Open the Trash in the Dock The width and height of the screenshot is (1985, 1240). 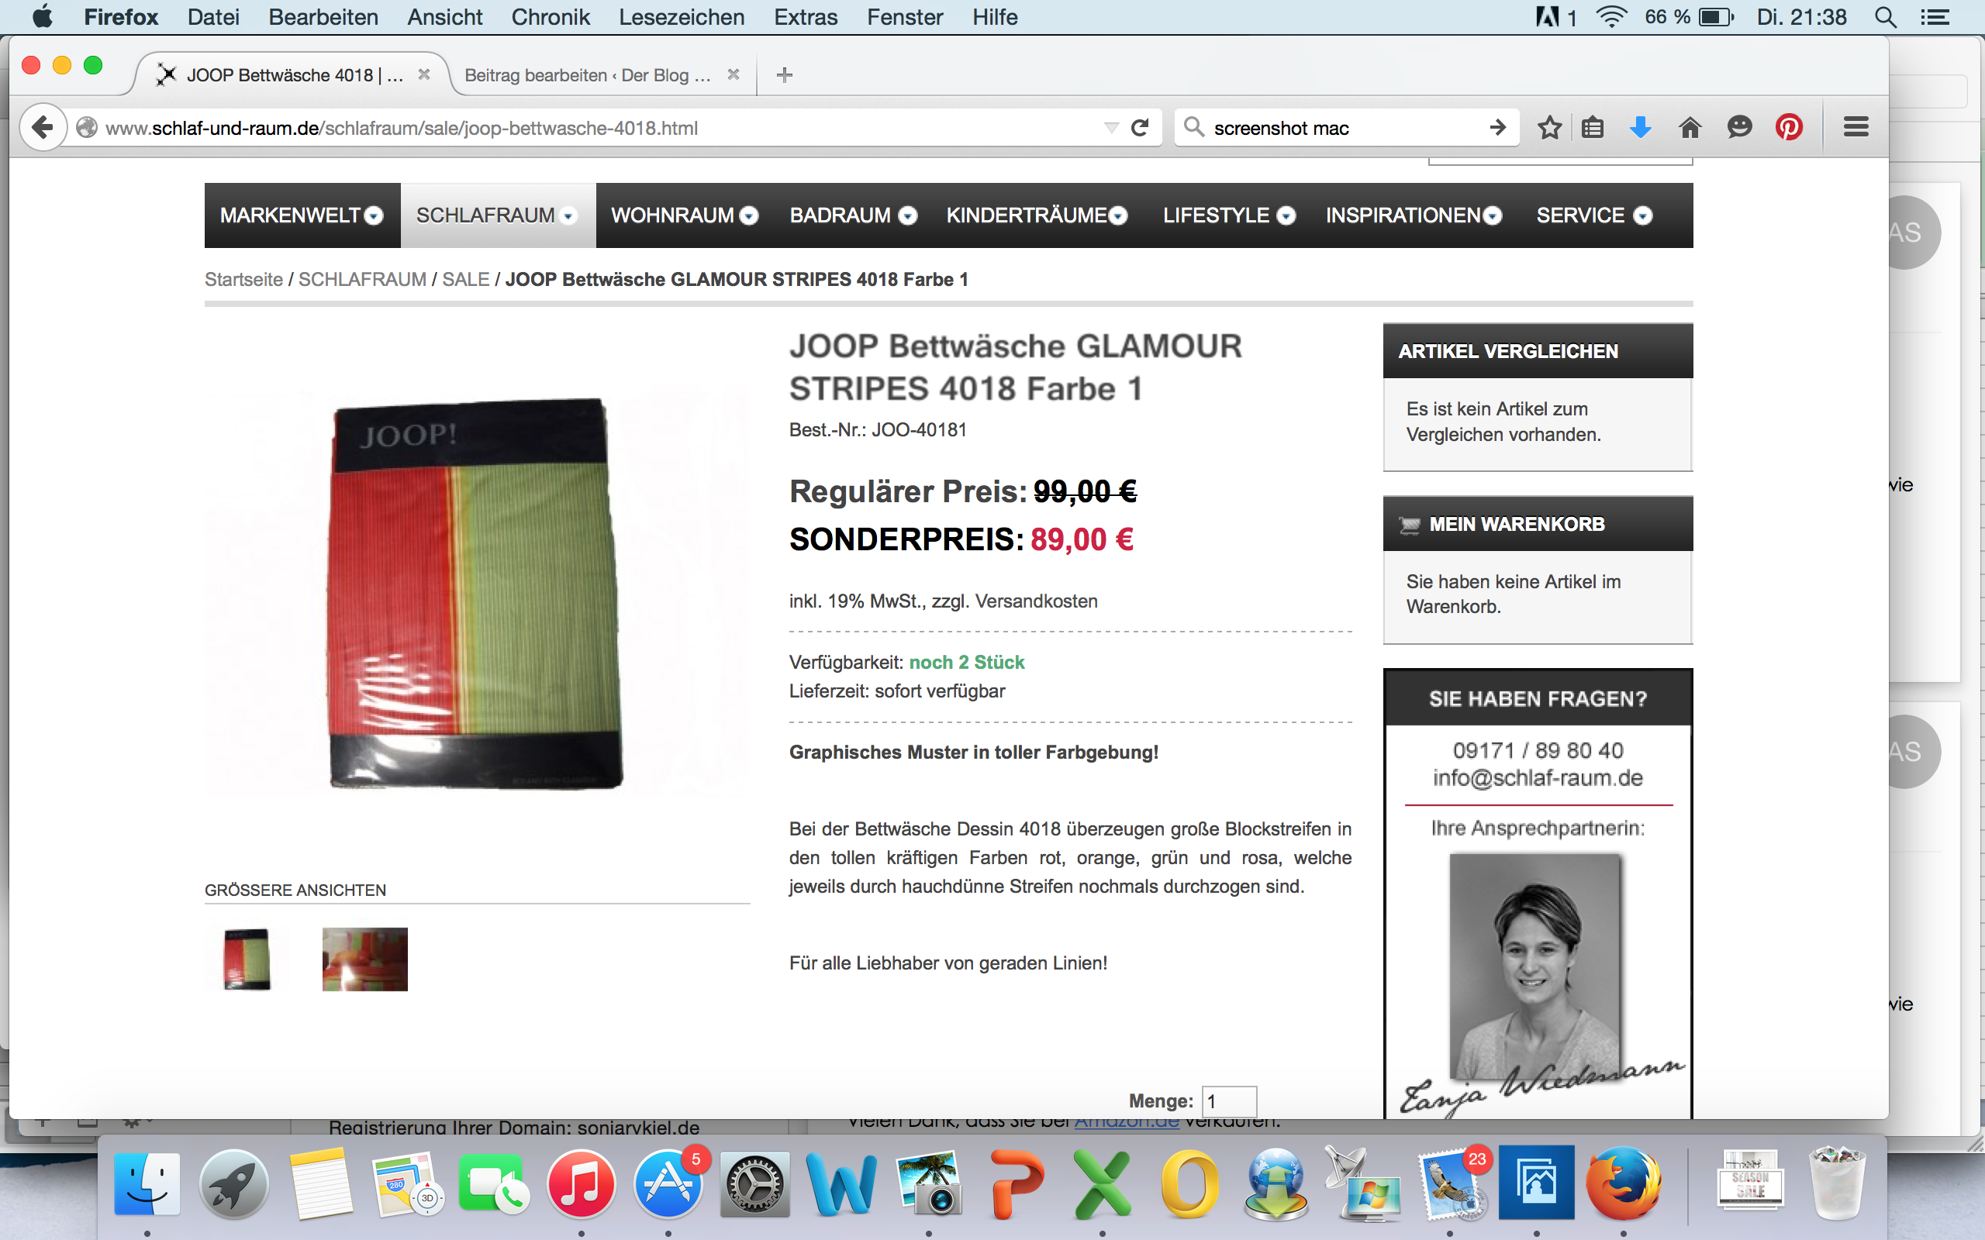1838,1183
